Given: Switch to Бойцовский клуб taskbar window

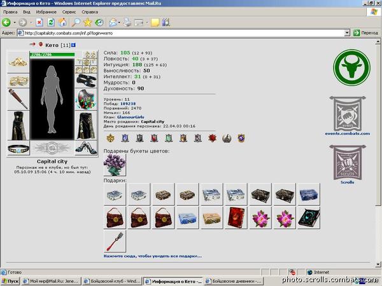Looking at the screenshot, I should coord(112,281).
